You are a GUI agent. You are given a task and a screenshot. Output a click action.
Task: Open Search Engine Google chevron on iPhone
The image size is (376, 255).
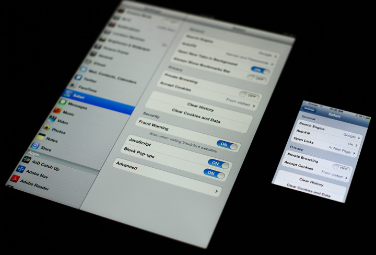359,138
